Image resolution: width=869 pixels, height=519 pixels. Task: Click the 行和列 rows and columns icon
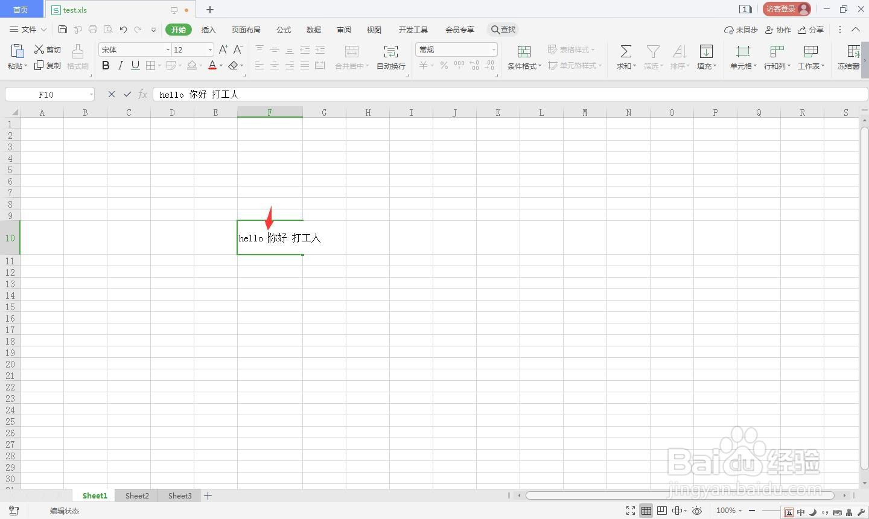click(x=777, y=51)
